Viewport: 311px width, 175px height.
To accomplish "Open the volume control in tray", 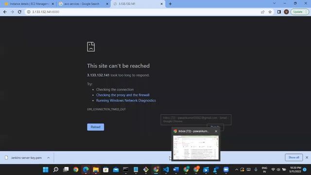I will tap(278, 170).
